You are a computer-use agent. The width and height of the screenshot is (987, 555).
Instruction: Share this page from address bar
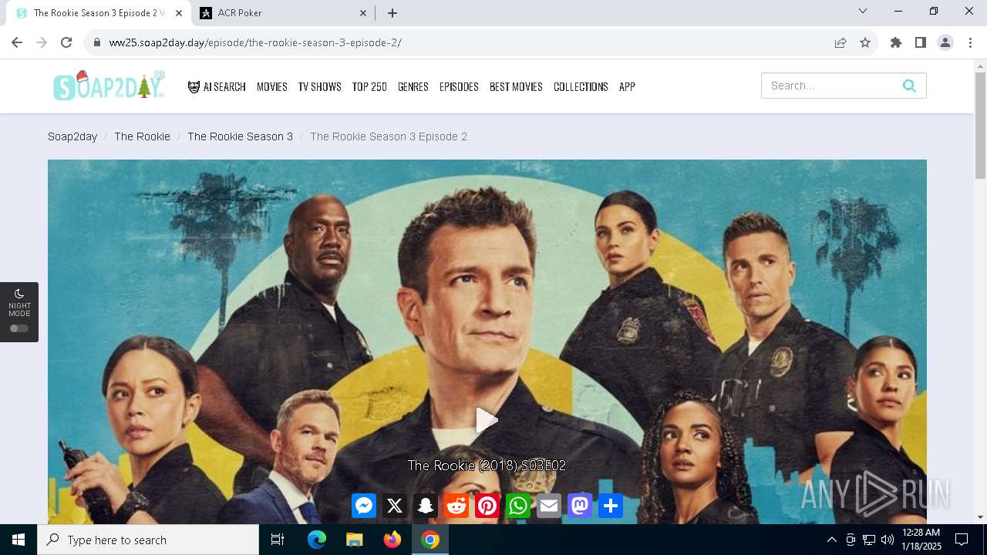click(840, 42)
